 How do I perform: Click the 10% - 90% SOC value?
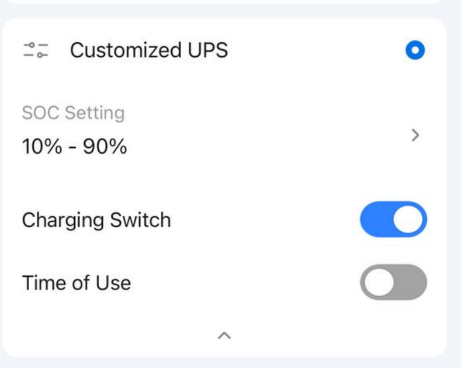pos(74,147)
